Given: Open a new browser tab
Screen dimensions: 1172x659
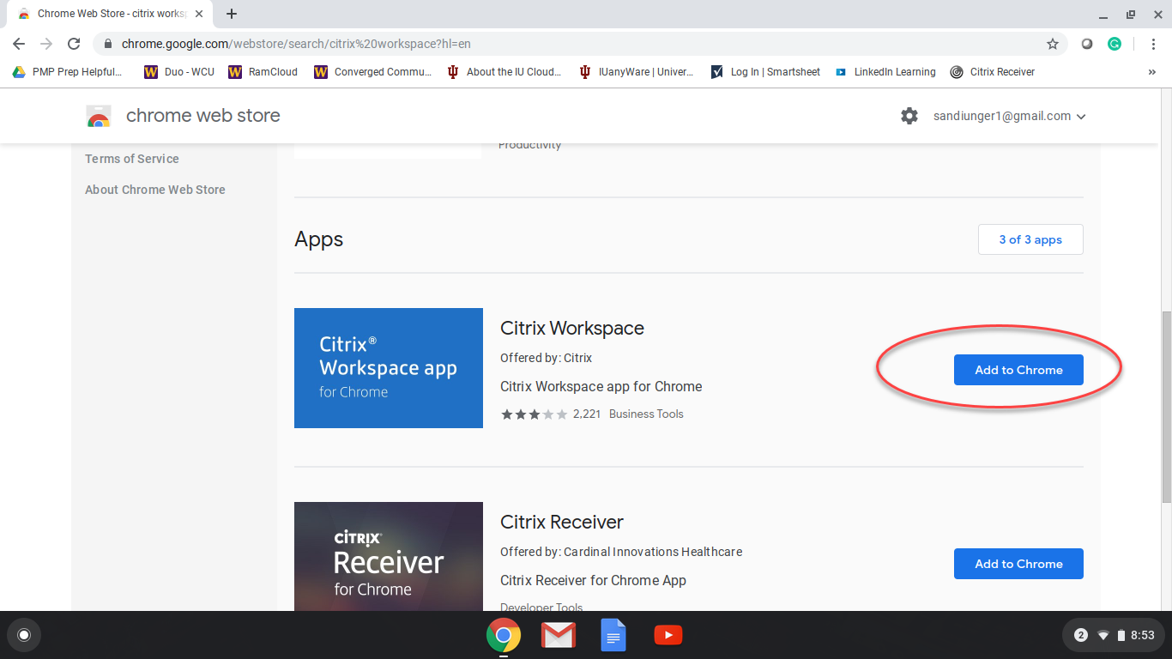Looking at the screenshot, I should pos(232,14).
